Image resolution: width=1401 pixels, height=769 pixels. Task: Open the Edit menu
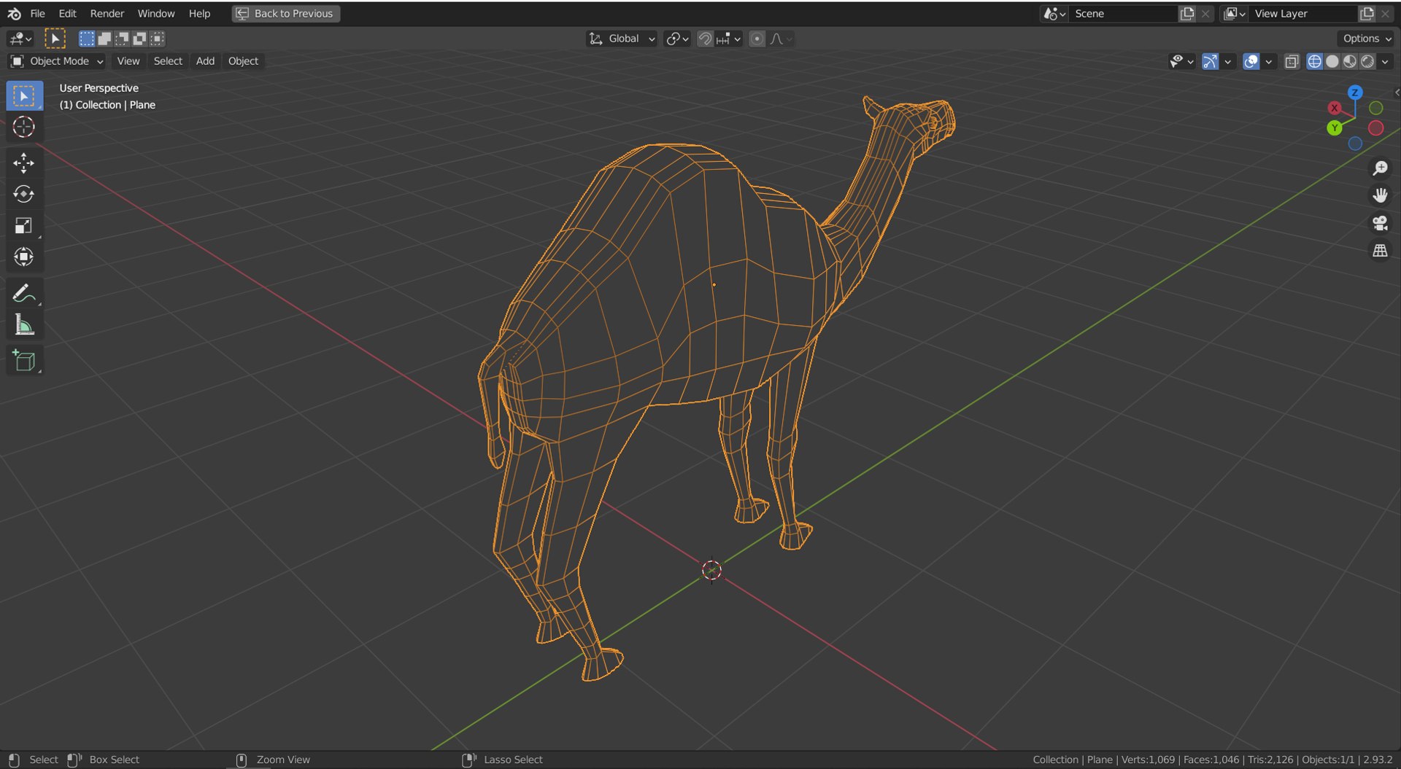pos(67,13)
